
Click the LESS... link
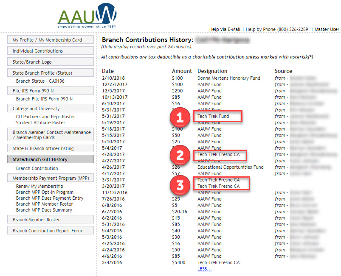click(x=205, y=269)
